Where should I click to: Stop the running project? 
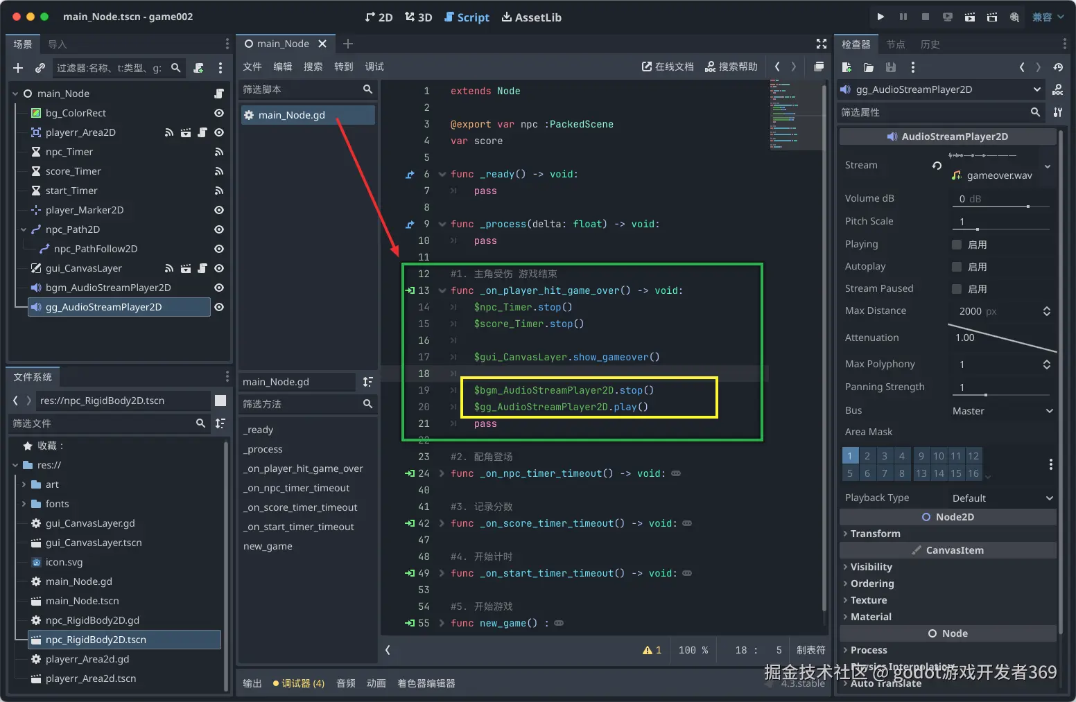tap(925, 17)
